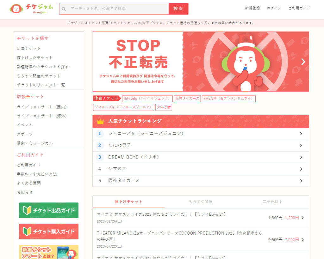This screenshot has width=324, height=259.
Task: Open ご利用ガイド link in the sidebar list
Action: pyautogui.click(x=29, y=165)
